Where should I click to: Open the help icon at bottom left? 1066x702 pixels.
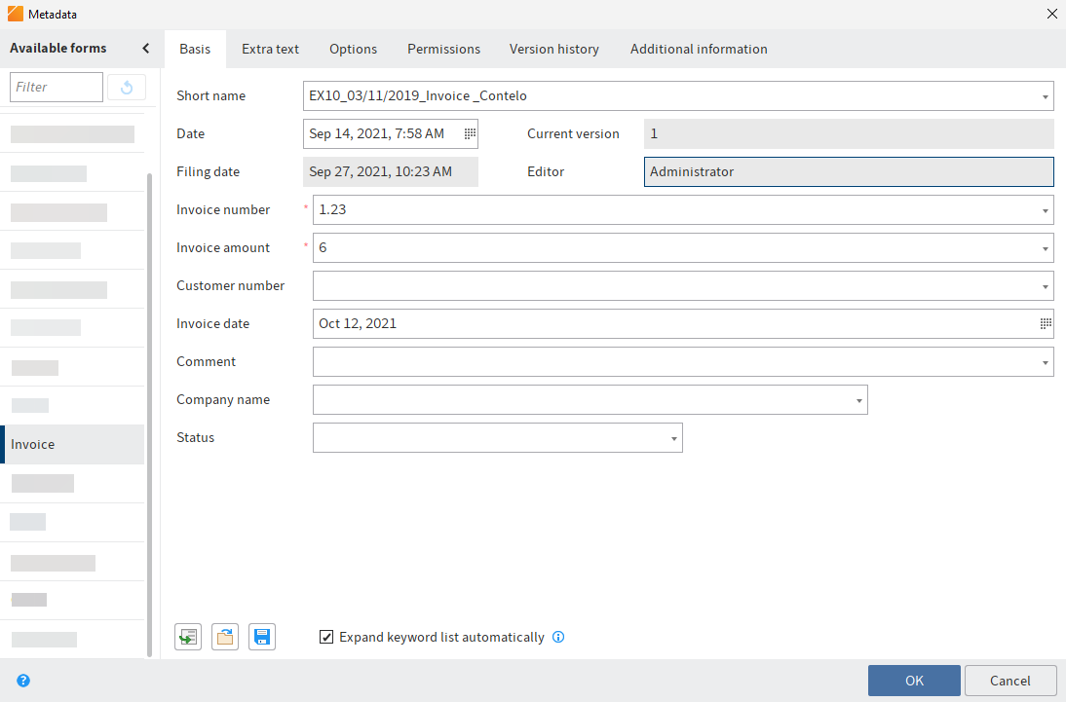point(21,681)
